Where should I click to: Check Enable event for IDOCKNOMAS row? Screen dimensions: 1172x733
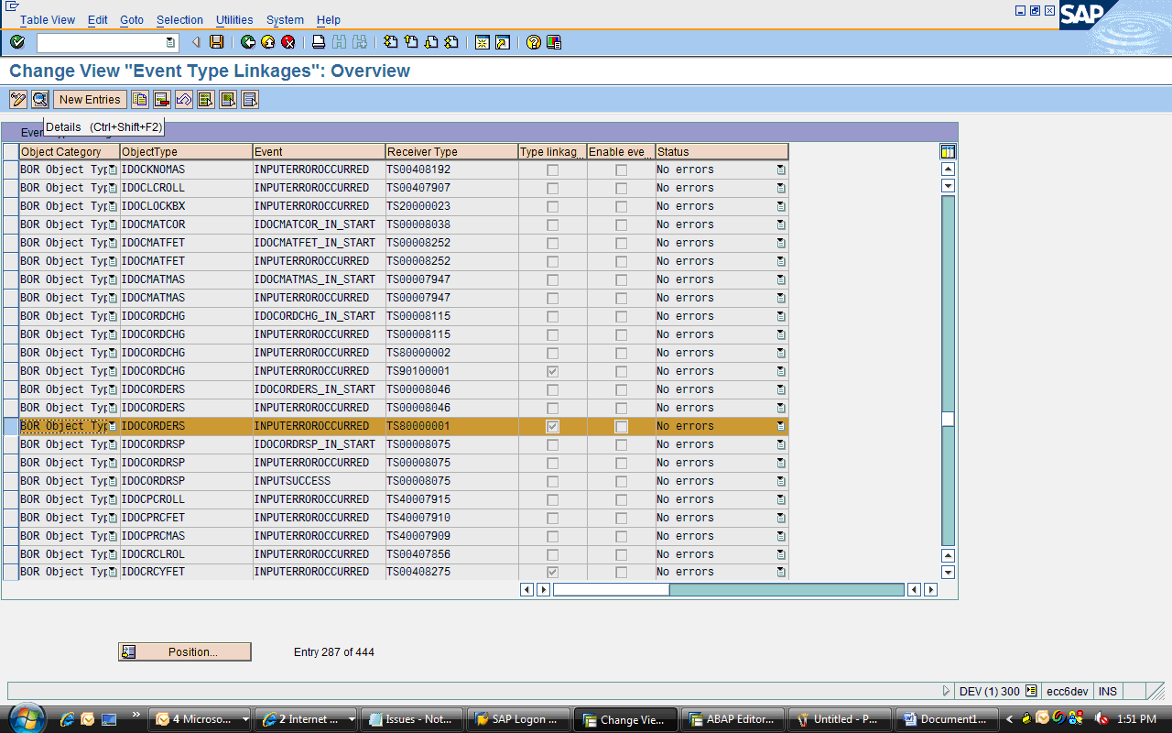pos(622,170)
